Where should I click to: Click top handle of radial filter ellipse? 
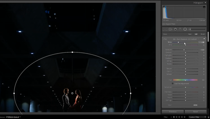click(x=72, y=52)
